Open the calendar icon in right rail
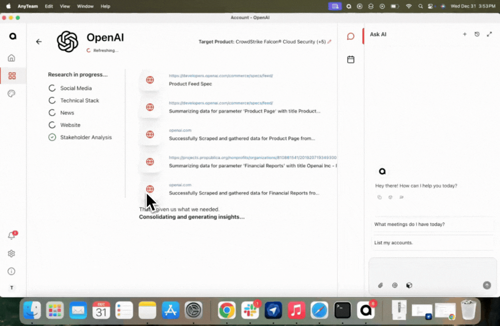The image size is (500, 326). [351, 59]
